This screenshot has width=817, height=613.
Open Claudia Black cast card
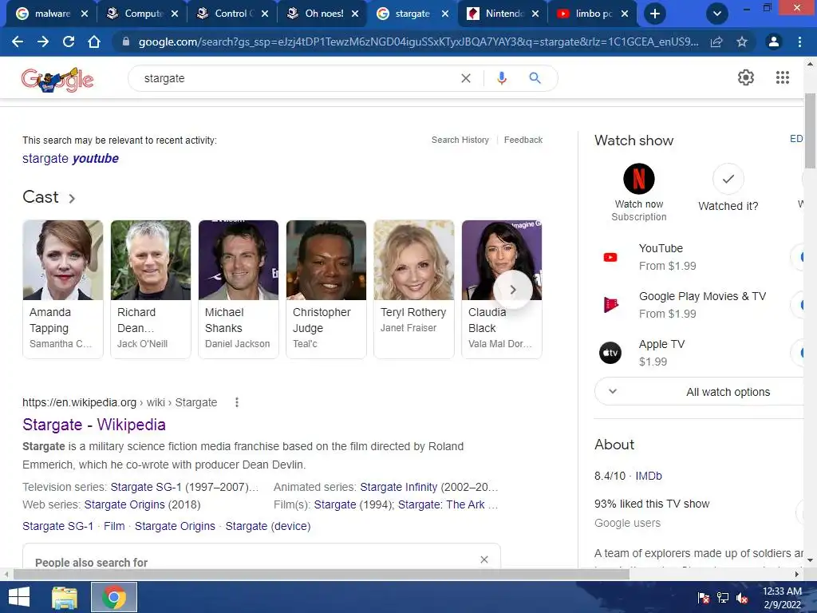(x=502, y=289)
